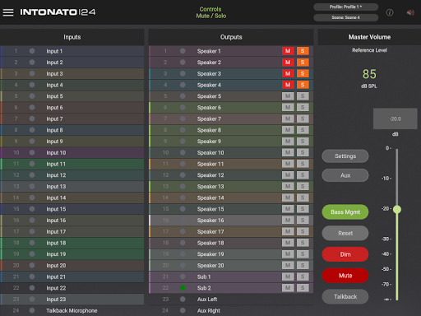This screenshot has width=421, height=316.
Task: Click the Speaker 1 status indicator dot
Action: coord(183,51)
